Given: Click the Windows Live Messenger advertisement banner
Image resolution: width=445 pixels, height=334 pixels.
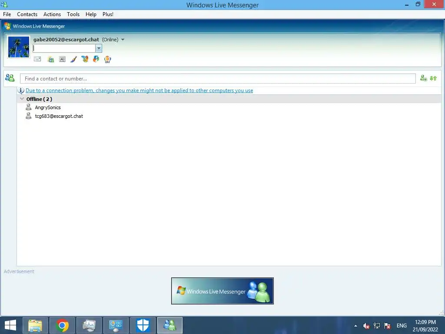Looking at the screenshot, I should coord(222,291).
